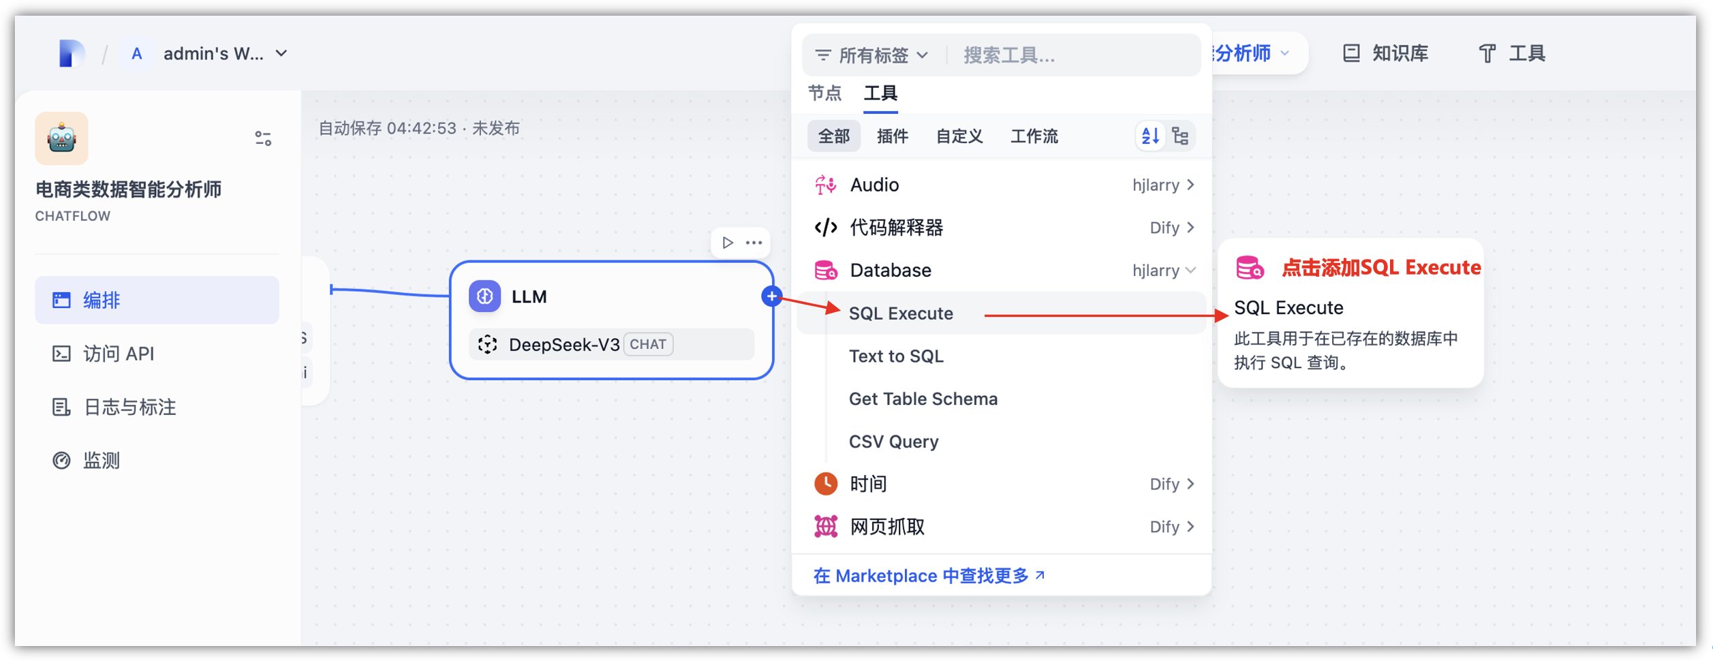Click the Database tool icon
This screenshot has width=1713, height=661.
point(826,271)
